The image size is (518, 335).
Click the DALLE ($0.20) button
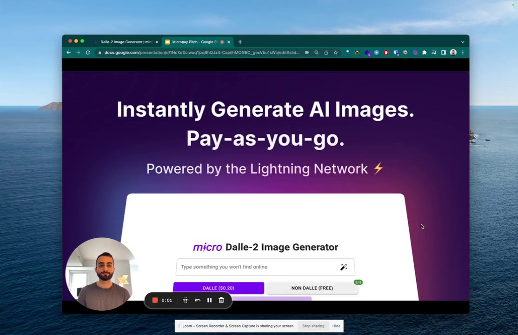[219, 288]
